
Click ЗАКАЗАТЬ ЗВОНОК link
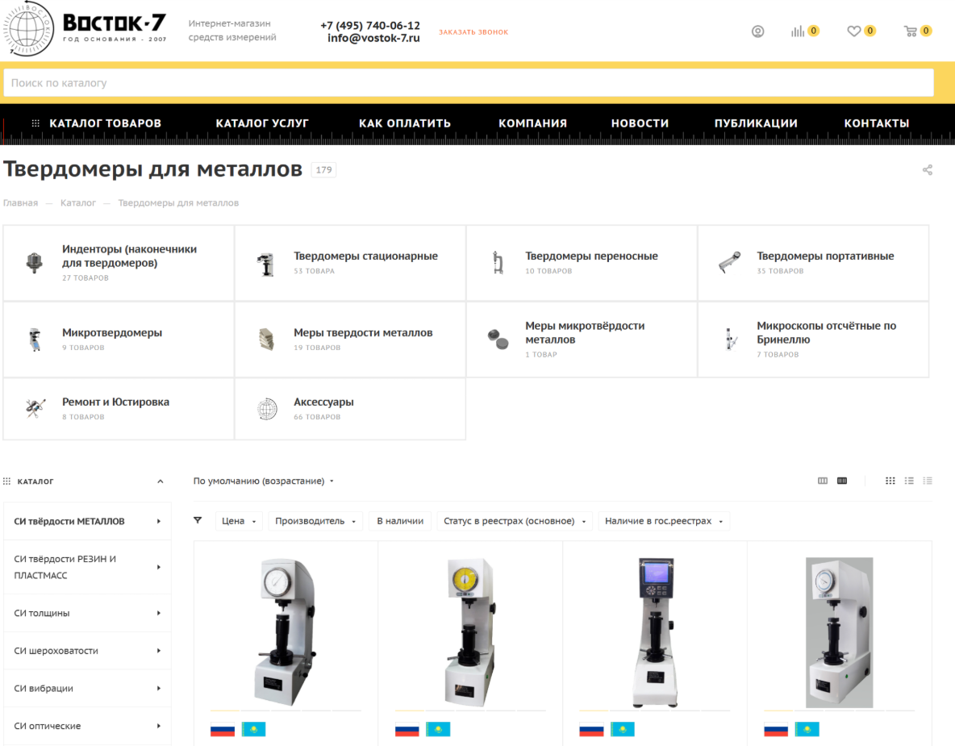[473, 32]
